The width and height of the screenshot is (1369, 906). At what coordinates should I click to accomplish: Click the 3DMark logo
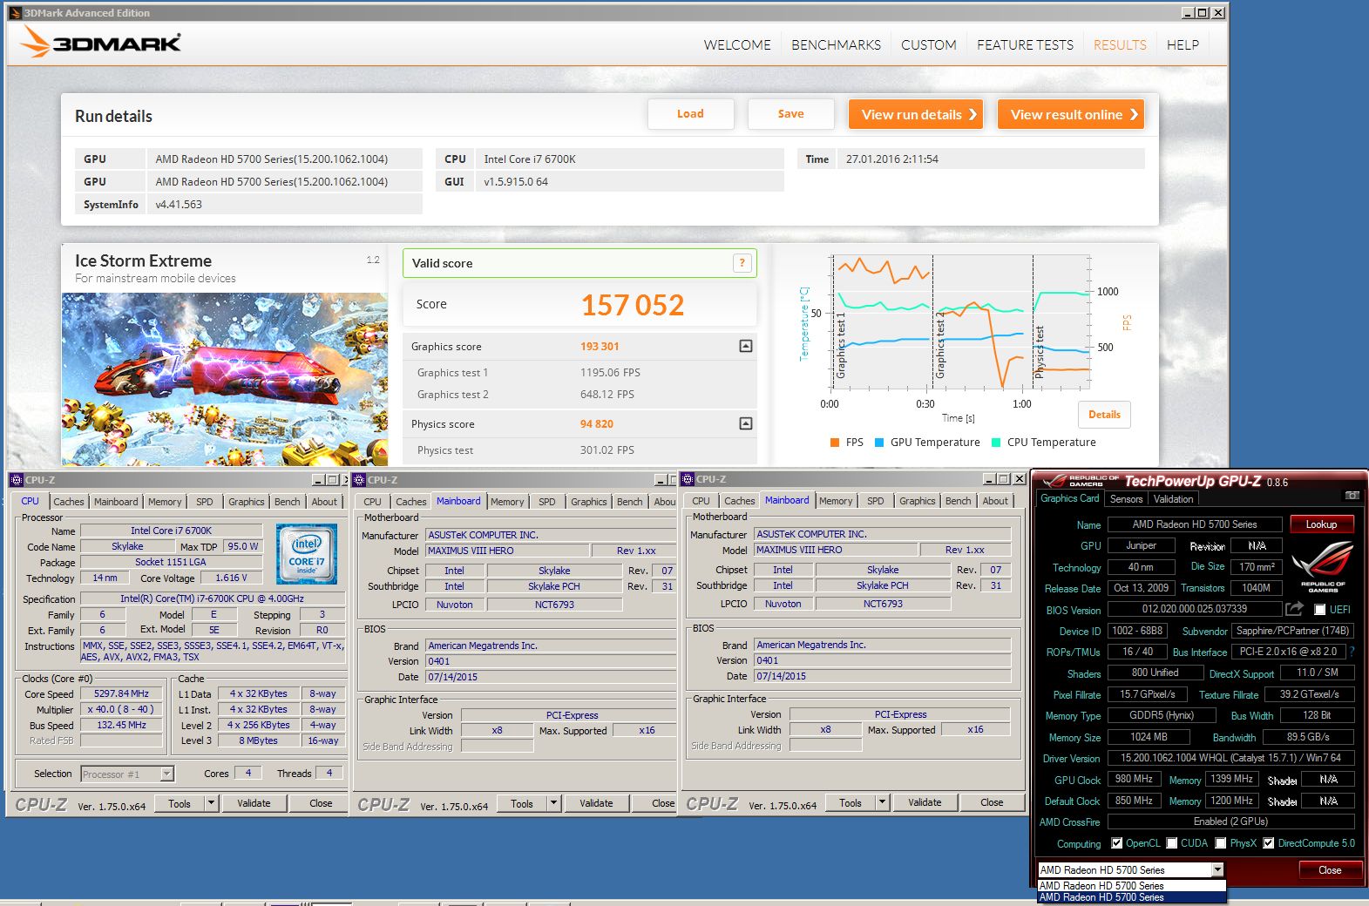point(100,42)
